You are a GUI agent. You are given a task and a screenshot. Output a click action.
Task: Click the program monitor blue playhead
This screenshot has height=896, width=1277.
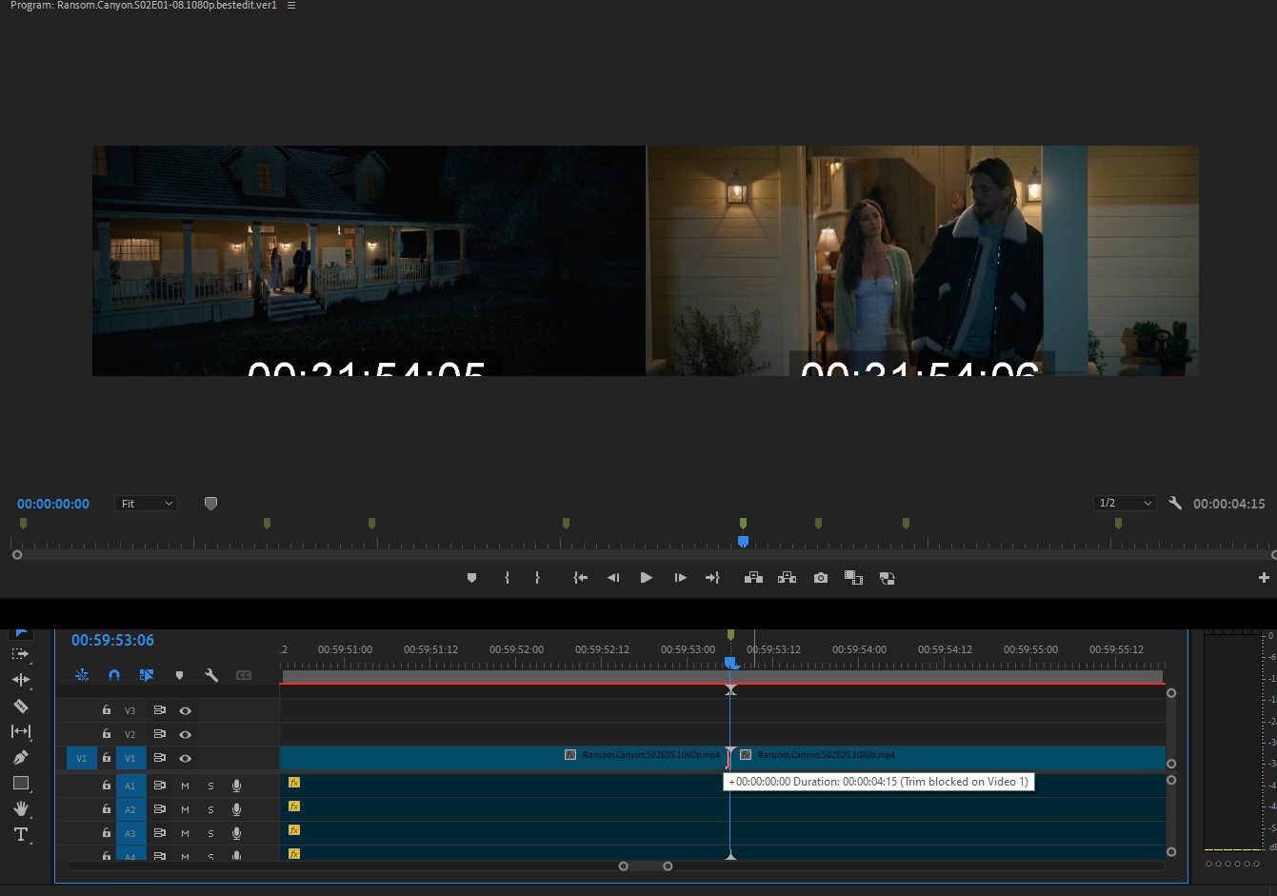click(743, 541)
